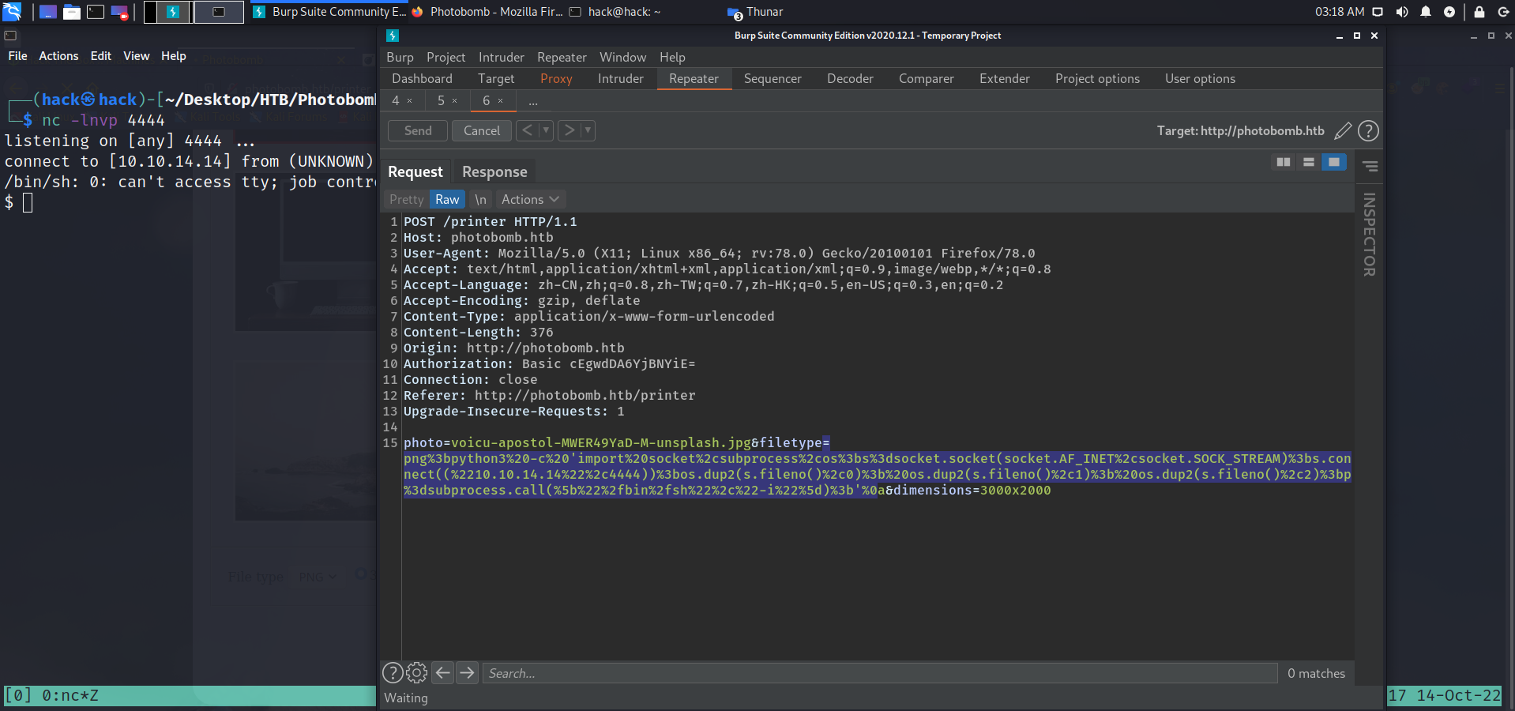This screenshot has width=1515, height=711.
Task: Switch to hack@hack terminal in taskbar
Action: 615,12
